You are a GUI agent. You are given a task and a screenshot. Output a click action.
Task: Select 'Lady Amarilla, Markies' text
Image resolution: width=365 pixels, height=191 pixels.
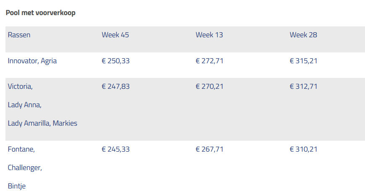42,123
